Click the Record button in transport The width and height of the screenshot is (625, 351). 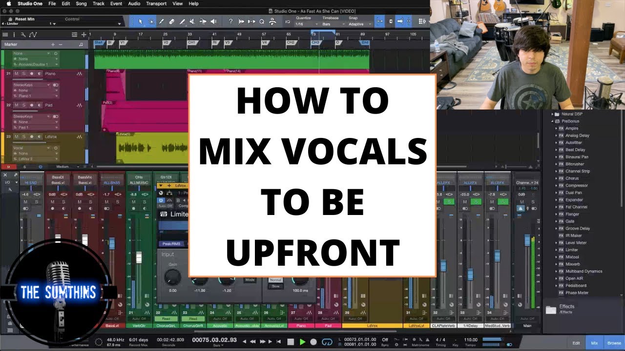313,342
